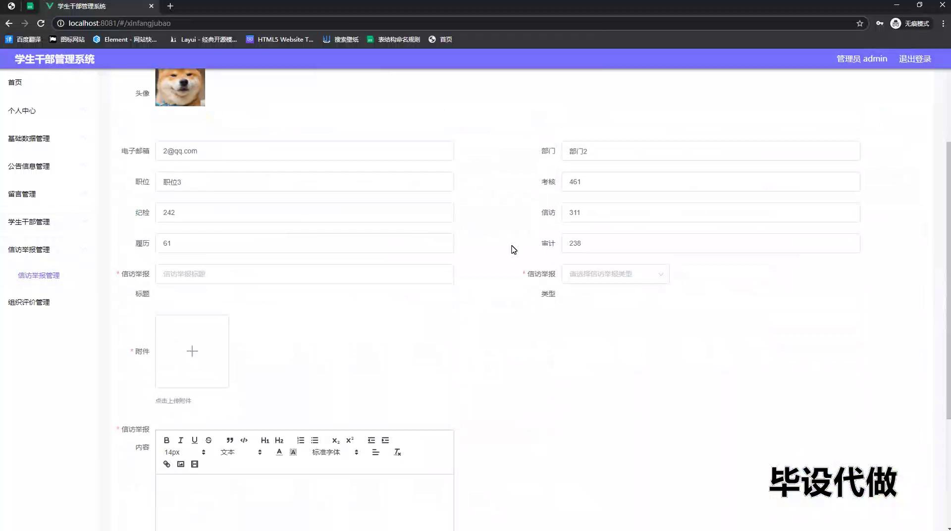951x531 pixels.
Task: Insert a video into the editor
Action: (x=195, y=464)
